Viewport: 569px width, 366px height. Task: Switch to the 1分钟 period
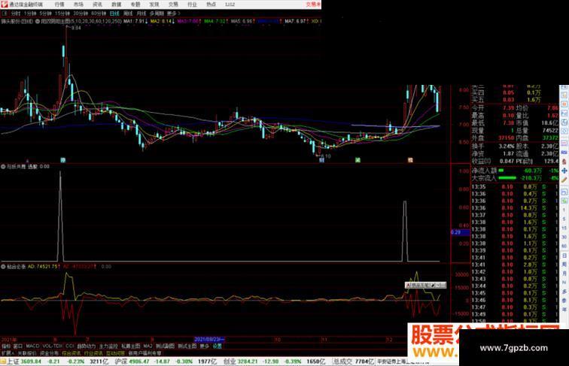coord(30,14)
